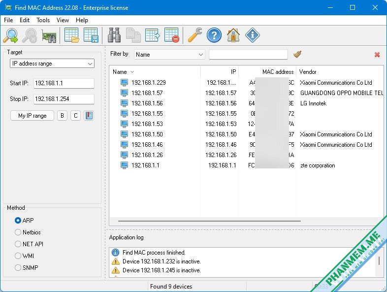Click the MAC address column header
This screenshot has width=387, height=292.
click(x=267, y=72)
